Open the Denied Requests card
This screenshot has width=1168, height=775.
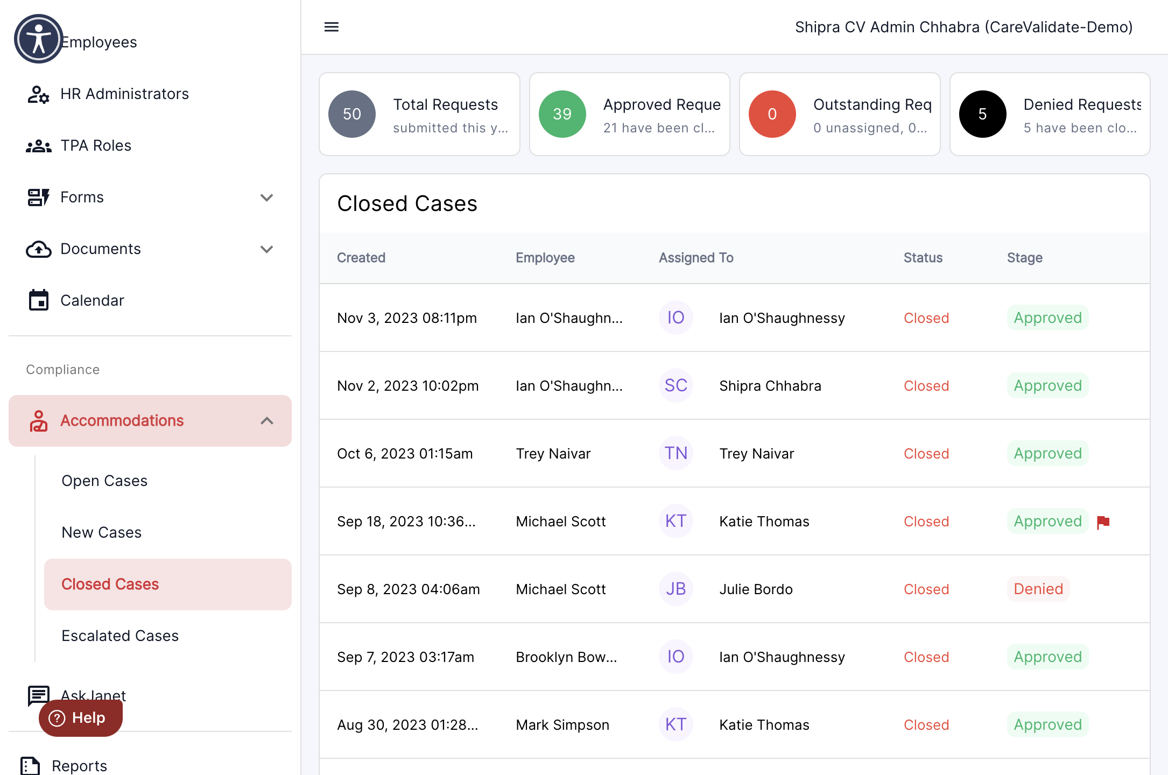pyautogui.click(x=1050, y=114)
